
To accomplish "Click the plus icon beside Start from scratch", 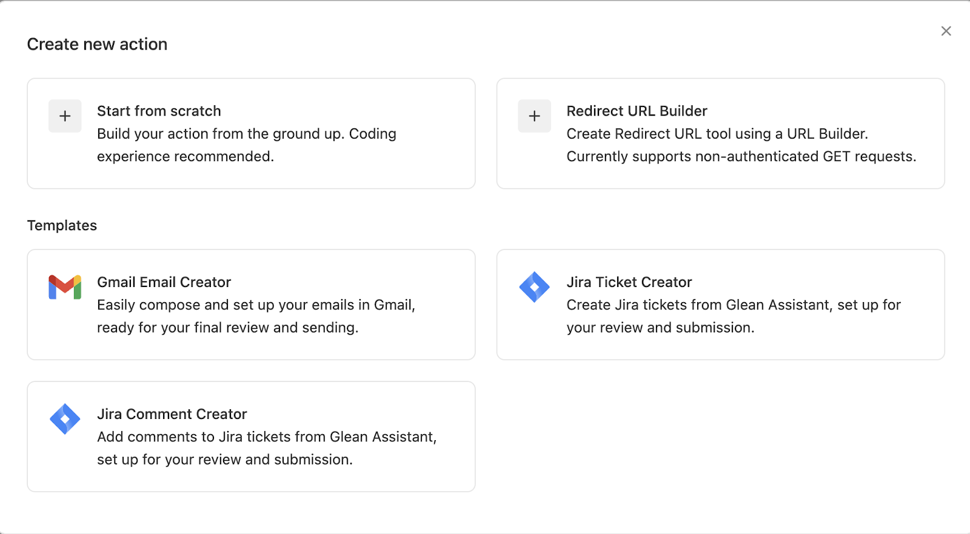I will click(x=64, y=116).
